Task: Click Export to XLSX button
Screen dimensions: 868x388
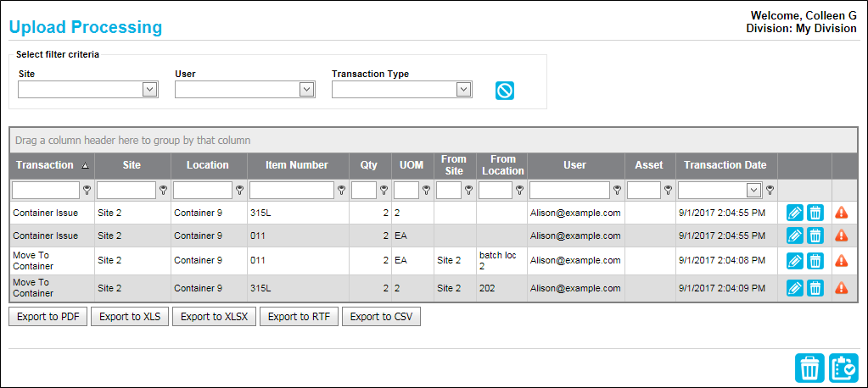Action: click(214, 317)
